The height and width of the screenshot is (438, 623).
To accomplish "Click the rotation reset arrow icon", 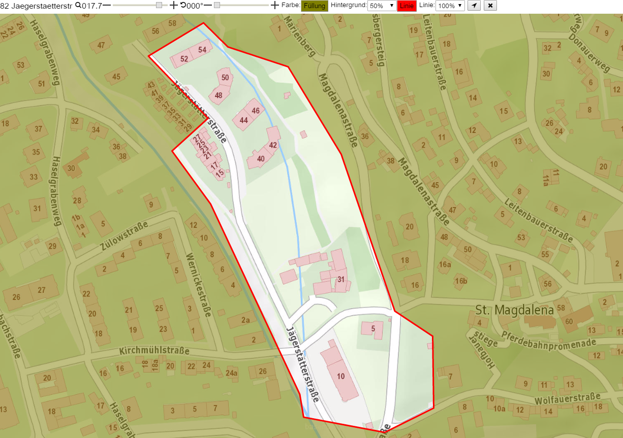I will [x=183, y=6].
